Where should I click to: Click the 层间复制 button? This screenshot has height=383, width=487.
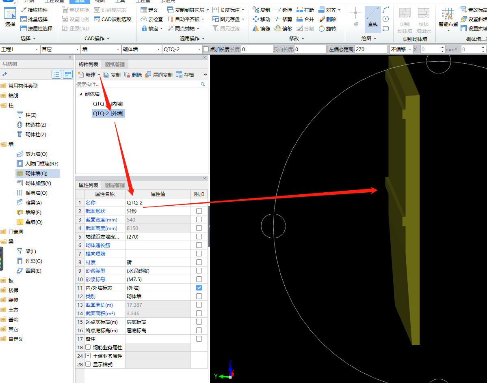(x=159, y=75)
